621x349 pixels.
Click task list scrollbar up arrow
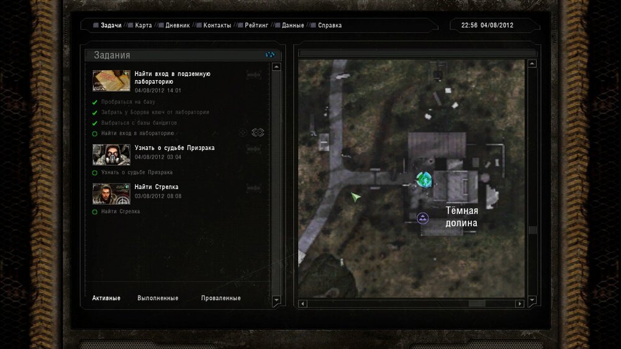(276, 66)
